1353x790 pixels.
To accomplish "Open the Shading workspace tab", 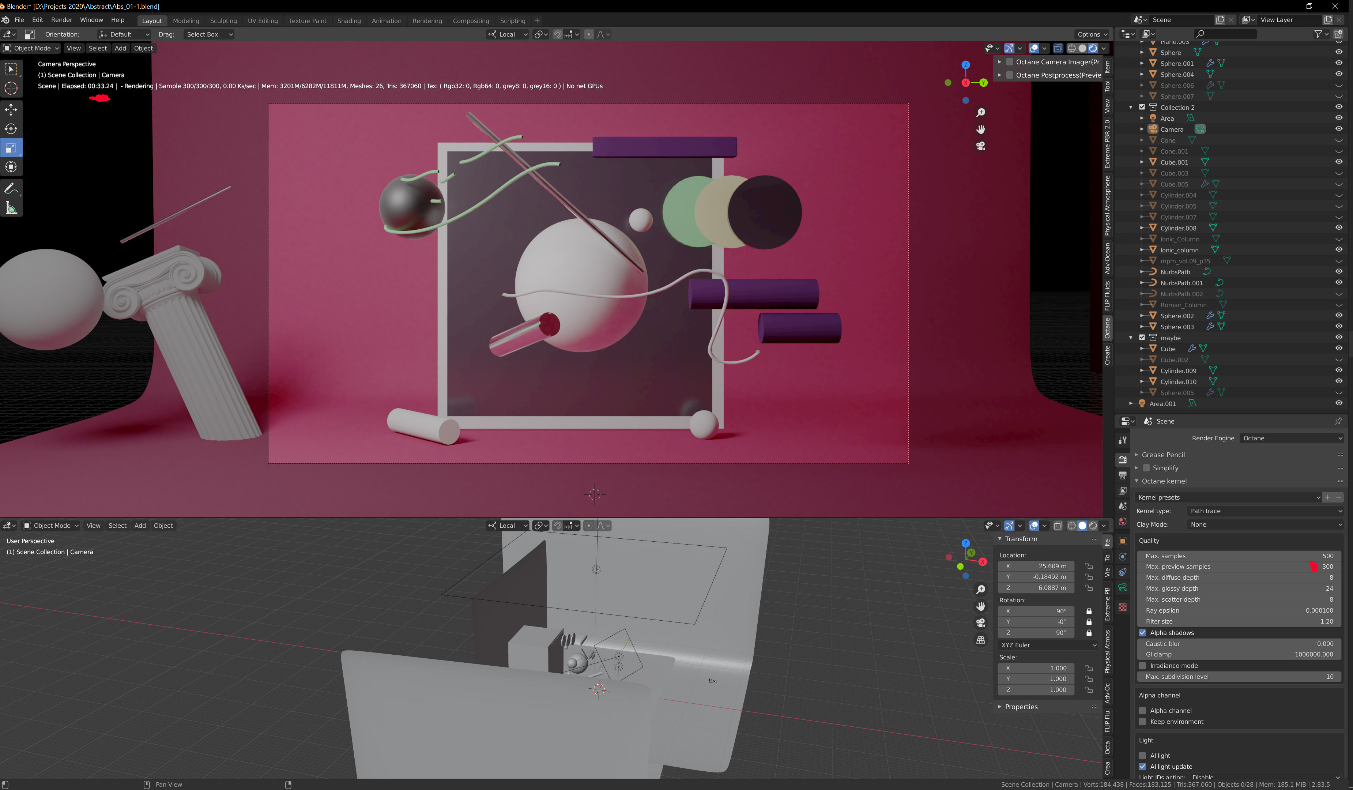I will [348, 20].
